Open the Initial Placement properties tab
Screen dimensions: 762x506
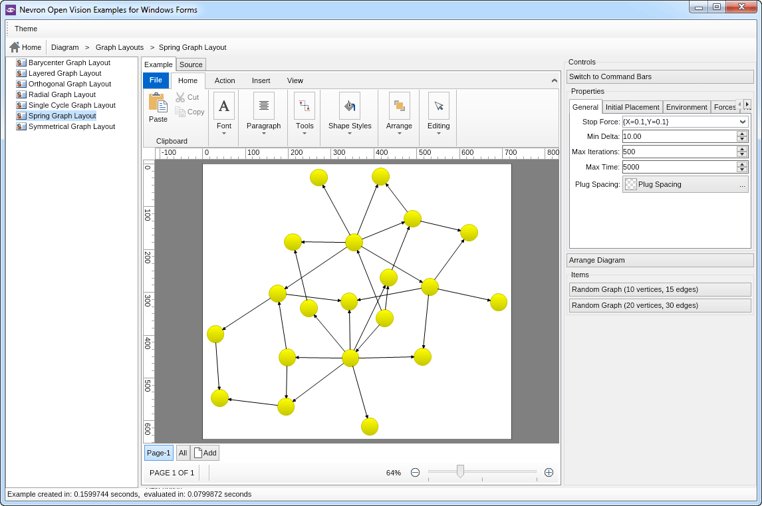tap(632, 107)
